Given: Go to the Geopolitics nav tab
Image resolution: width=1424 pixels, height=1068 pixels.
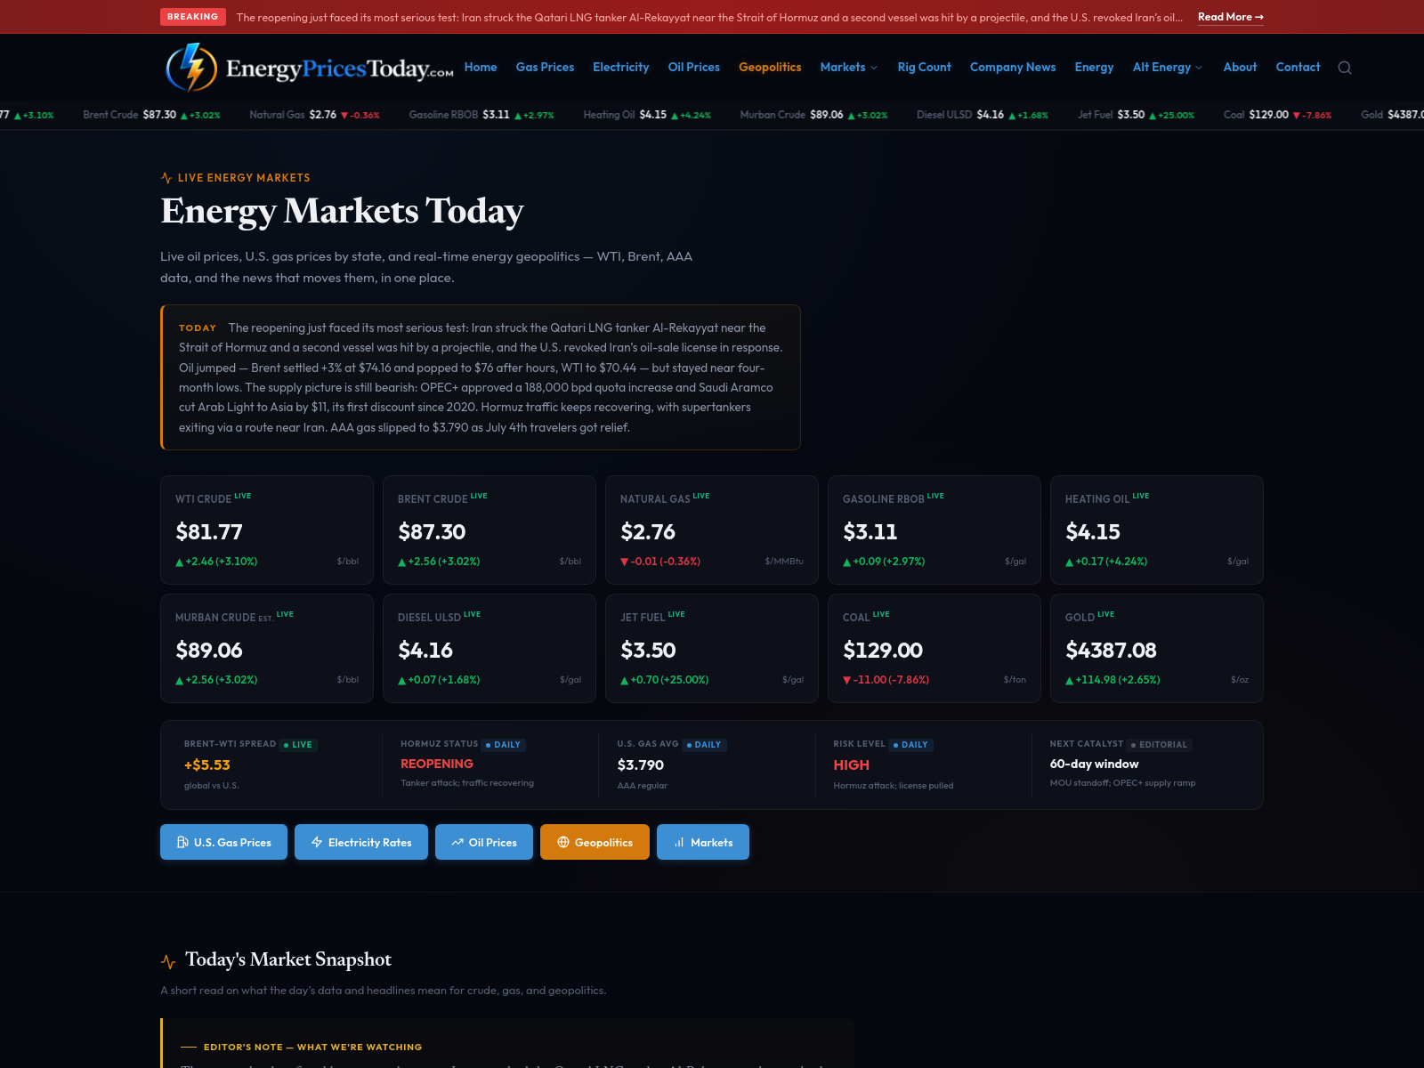Looking at the screenshot, I should pyautogui.click(x=770, y=68).
